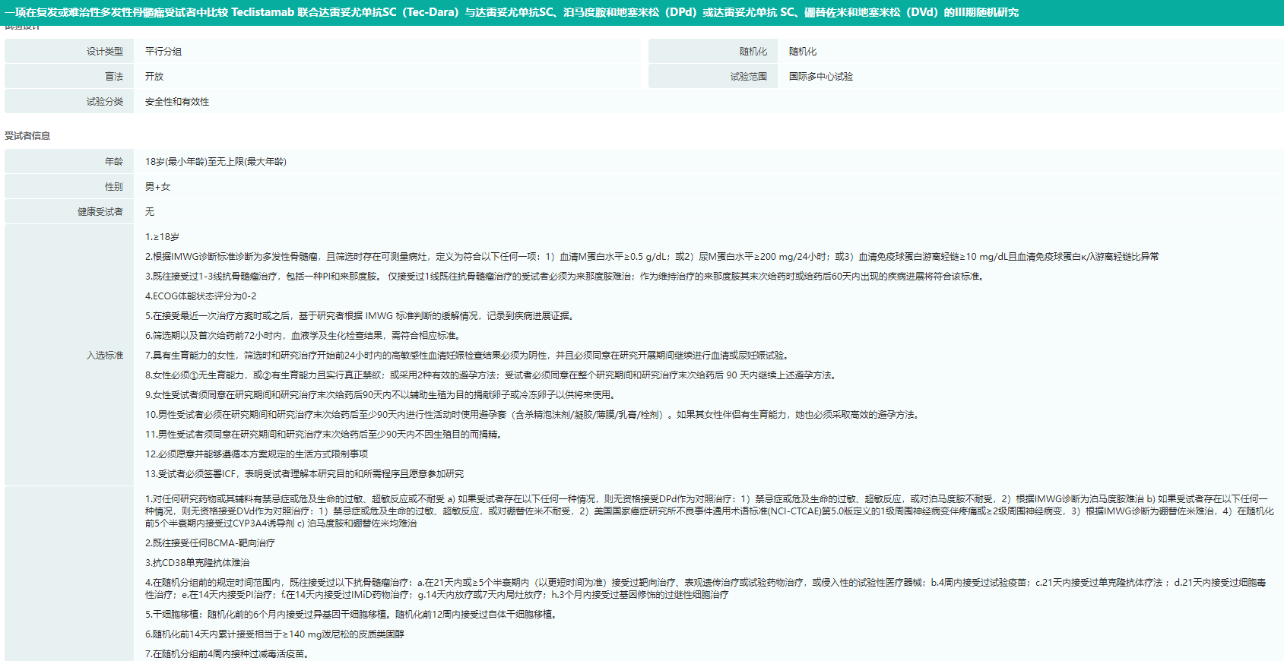Click the '开放' blinding value

[154, 77]
